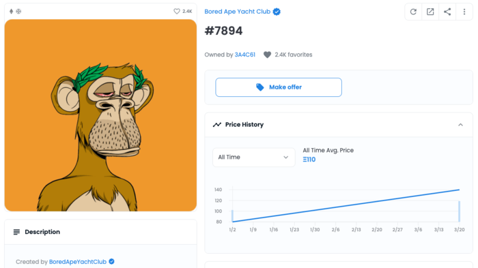
Task: Click the Make offer button
Action: 279,87
